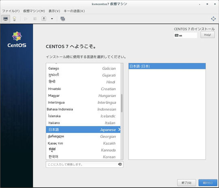Toggle fullscreen view icon
Screen dimensions: 219x188
click(213, 19)
